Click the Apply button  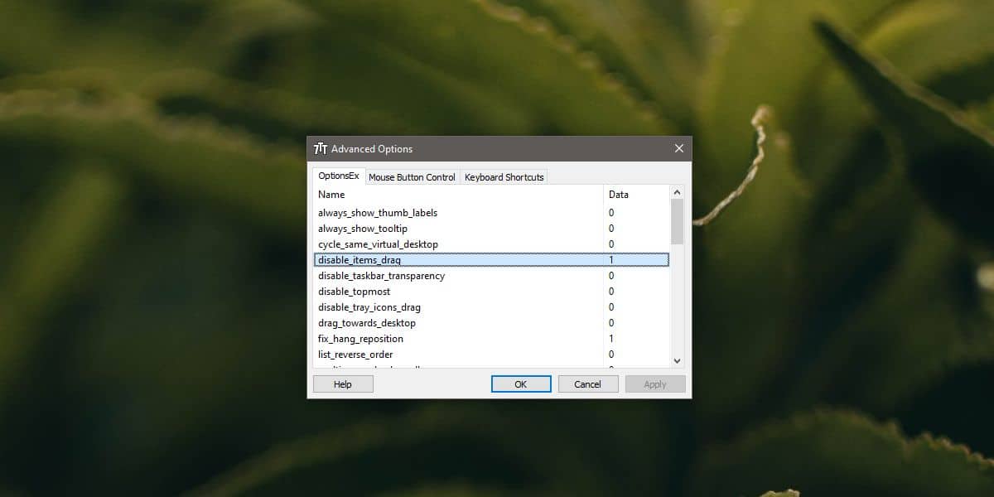(655, 384)
